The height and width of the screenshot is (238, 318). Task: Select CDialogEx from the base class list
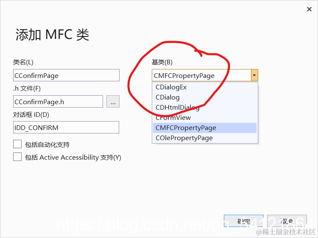tap(205, 87)
